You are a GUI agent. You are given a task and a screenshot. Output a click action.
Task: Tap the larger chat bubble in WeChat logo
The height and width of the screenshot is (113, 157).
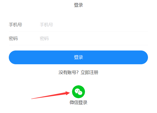(x=77, y=91)
